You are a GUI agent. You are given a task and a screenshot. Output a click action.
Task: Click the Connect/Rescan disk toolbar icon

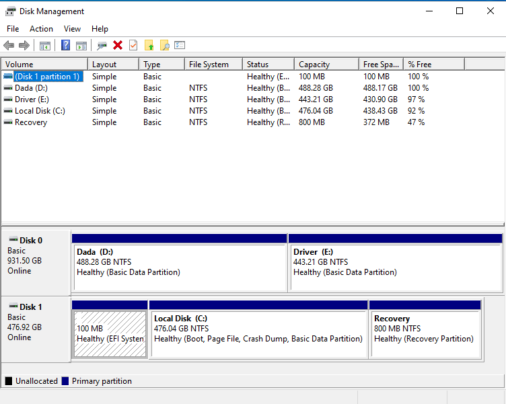click(x=102, y=46)
